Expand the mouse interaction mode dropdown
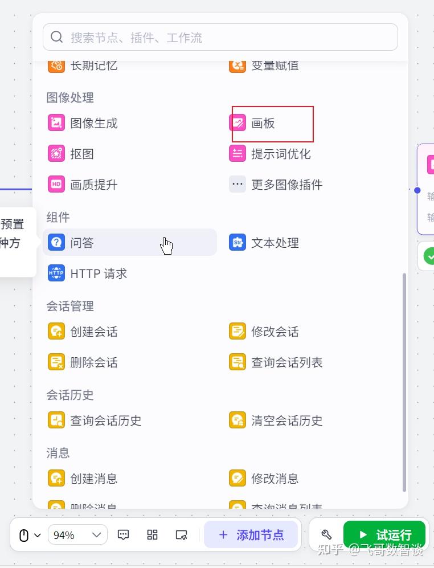This screenshot has width=434, height=568. coord(29,535)
